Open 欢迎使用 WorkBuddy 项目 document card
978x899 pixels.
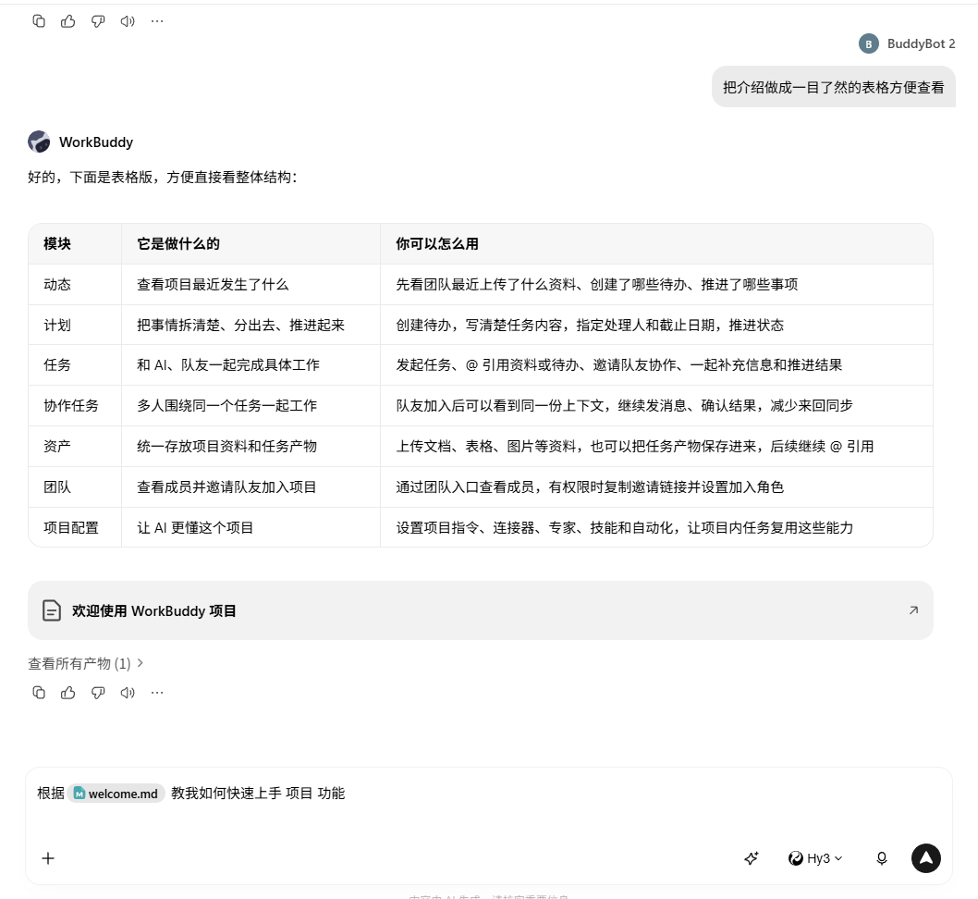(x=481, y=610)
